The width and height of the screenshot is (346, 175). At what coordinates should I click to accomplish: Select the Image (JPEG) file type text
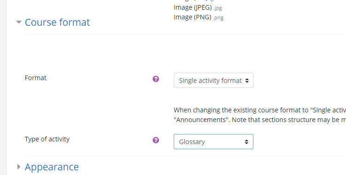[193, 7]
